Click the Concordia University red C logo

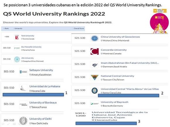95,51
